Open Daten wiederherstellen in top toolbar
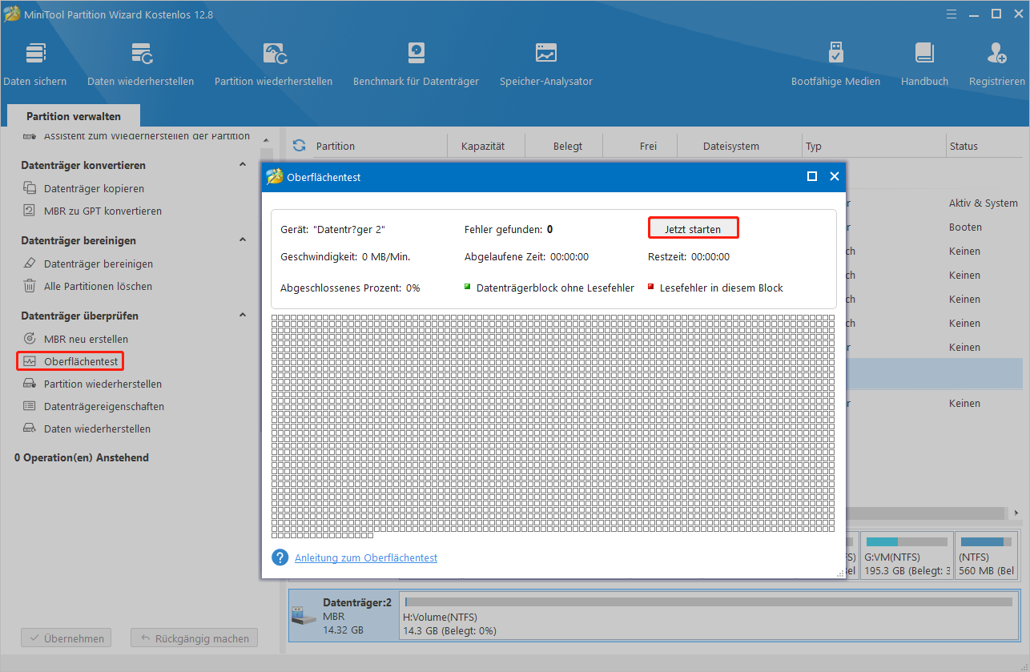1030x672 pixels. pyautogui.click(x=141, y=64)
